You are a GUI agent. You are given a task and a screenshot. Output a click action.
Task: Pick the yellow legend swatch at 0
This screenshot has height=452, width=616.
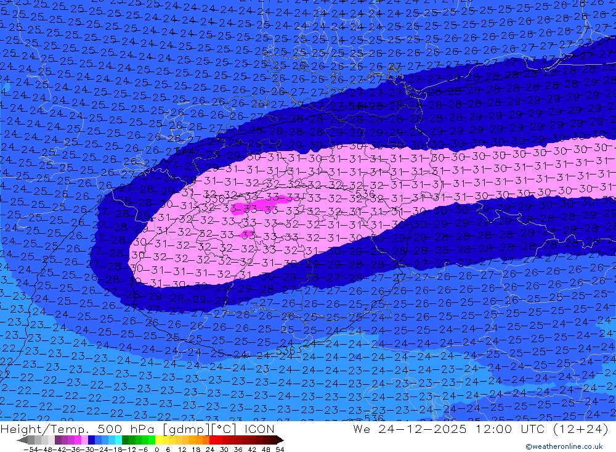(159, 440)
